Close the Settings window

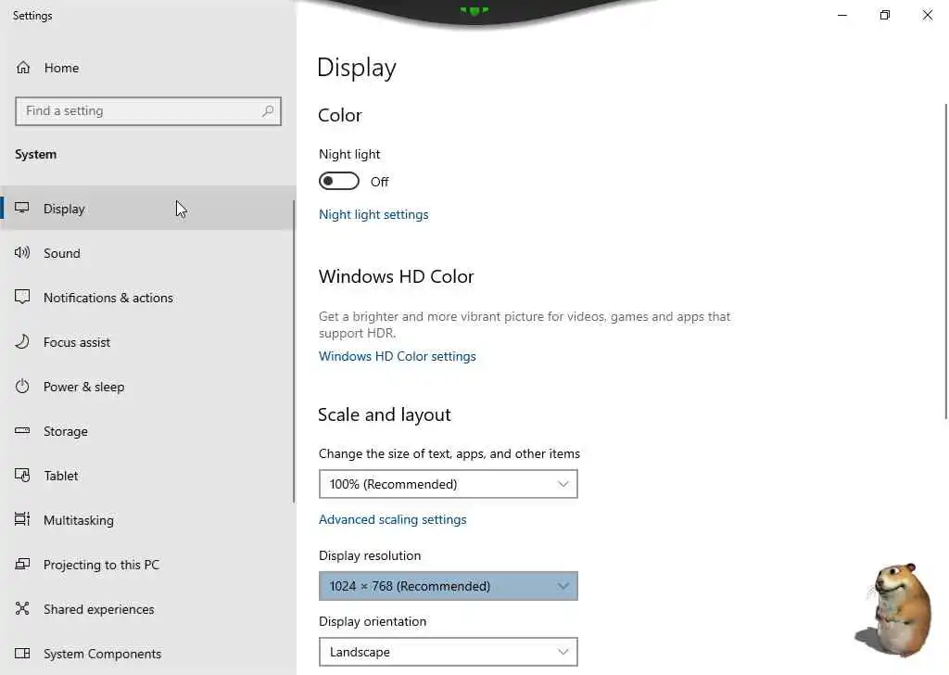[927, 15]
